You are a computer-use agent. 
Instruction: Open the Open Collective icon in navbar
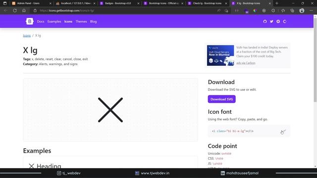click(x=285, y=21)
